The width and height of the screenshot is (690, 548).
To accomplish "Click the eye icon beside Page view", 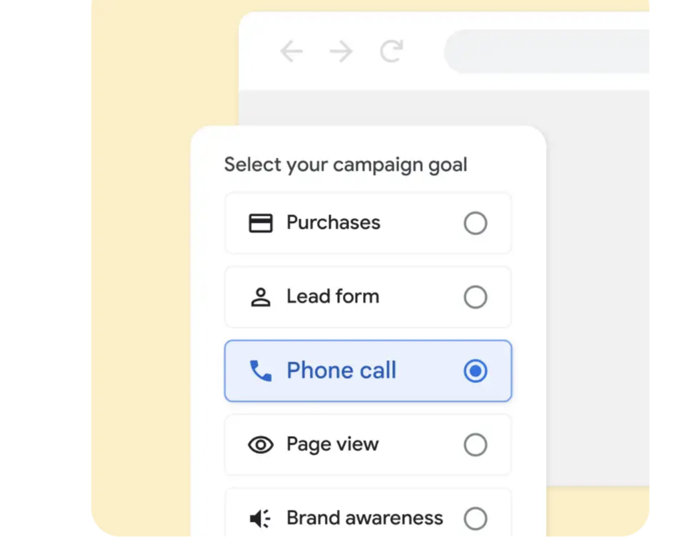I will pyautogui.click(x=261, y=445).
